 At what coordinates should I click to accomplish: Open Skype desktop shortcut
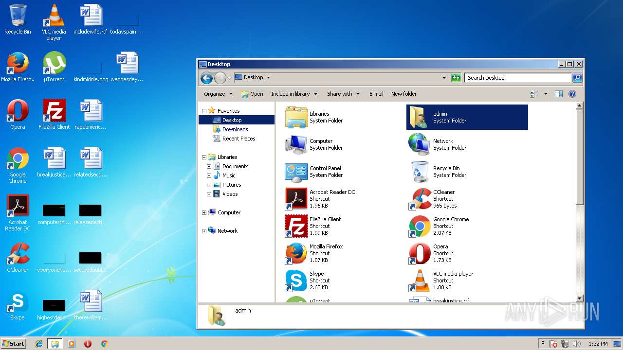point(18,305)
